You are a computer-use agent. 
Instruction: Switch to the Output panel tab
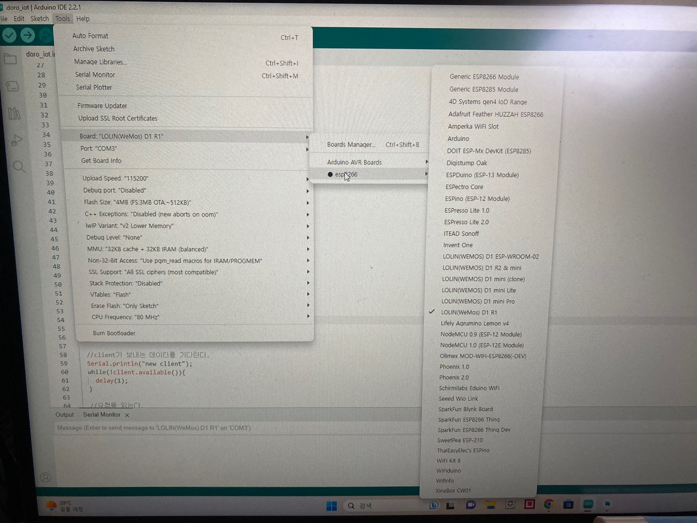tap(64, 415)
